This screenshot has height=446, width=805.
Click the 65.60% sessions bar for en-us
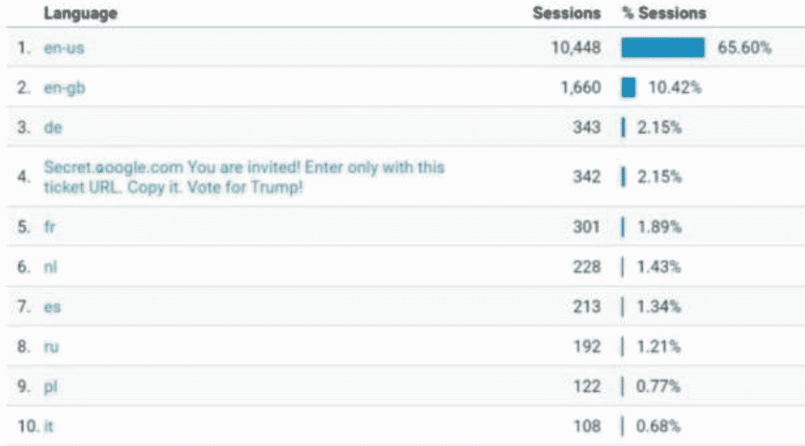[663, 48]
